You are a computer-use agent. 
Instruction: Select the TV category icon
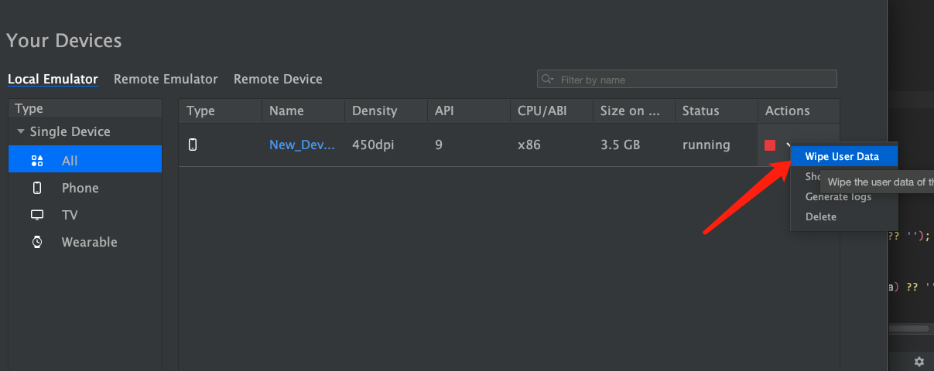[x=37, y=215]
